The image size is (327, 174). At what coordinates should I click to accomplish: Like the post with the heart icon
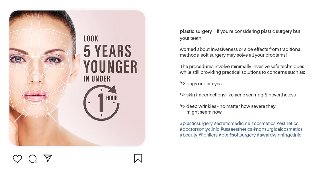[17, 159]
